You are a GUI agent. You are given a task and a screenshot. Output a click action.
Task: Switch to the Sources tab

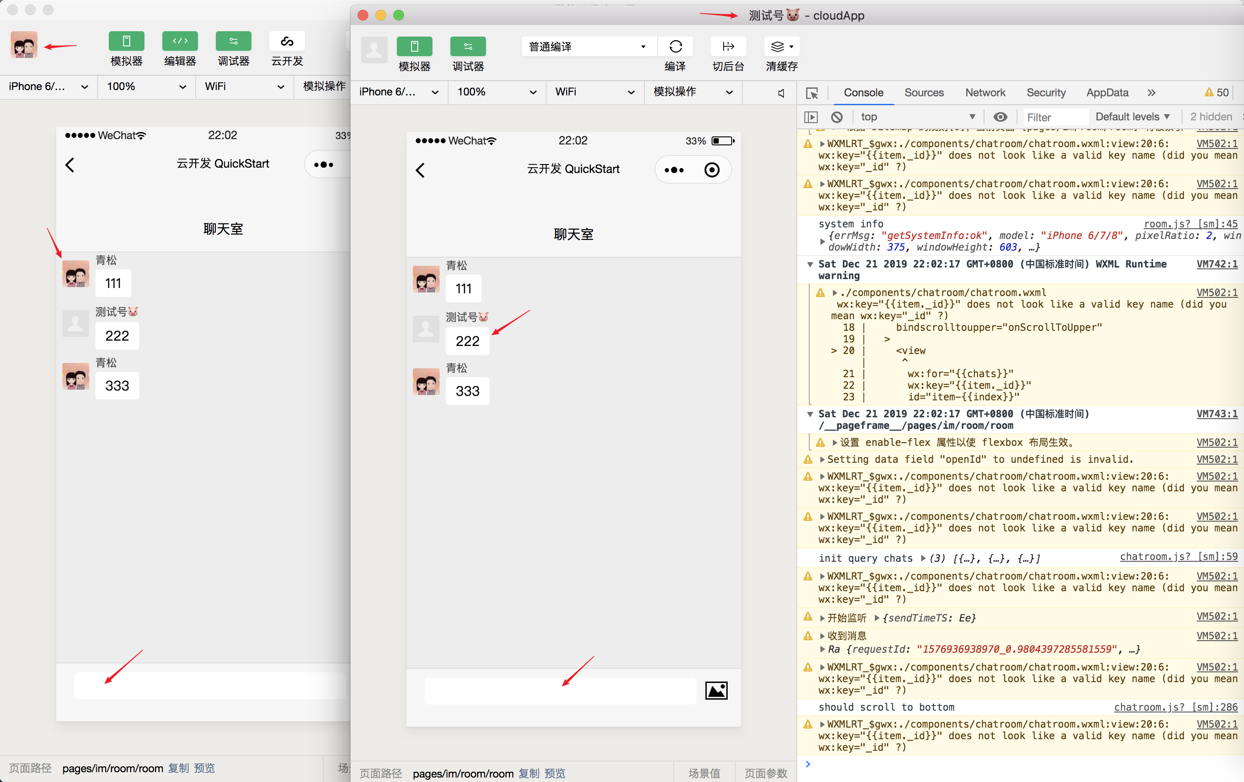click(924, 92)
